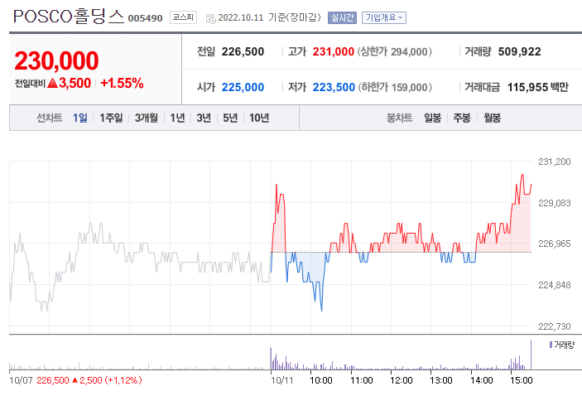Screen dimensions: 582x396
Task: Click the 시가 value 225,000
Action: (x=243, y=87)
